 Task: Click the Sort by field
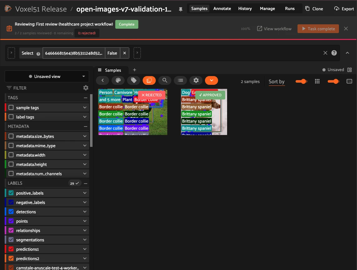point(277,82)
